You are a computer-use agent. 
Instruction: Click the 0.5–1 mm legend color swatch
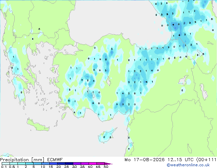[x=14, y=164]
